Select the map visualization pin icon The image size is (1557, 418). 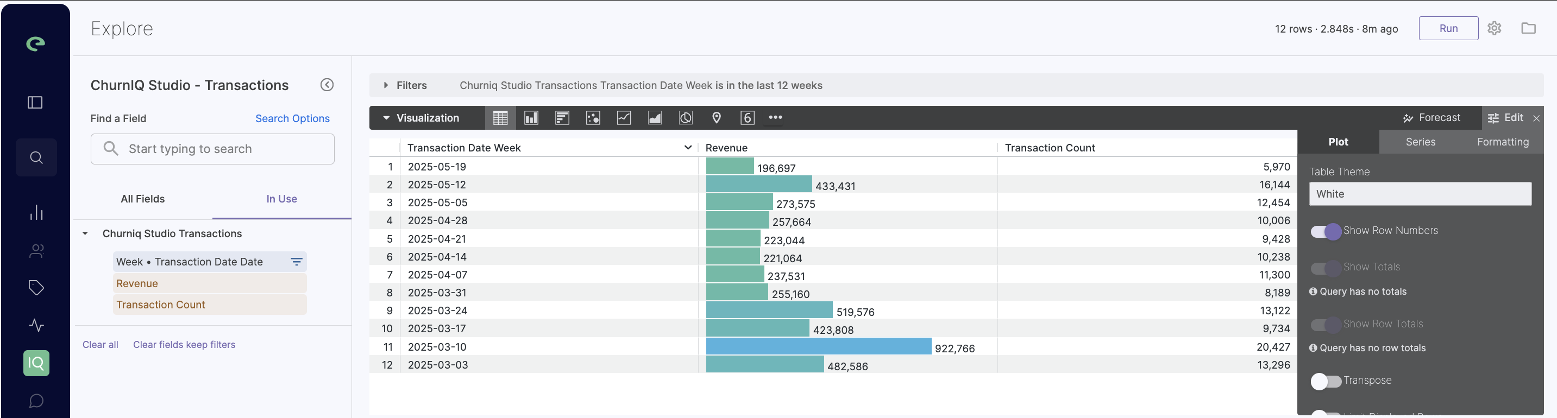tap(716, 118)
